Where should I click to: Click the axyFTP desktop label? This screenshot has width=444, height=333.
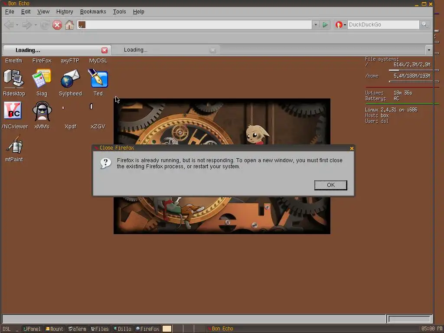click(70, 61)
